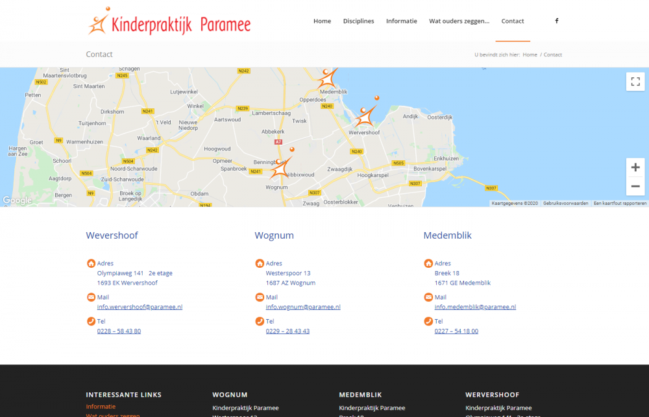The height and width of the screenshot is (417, 649).
Task: Click the address line Westerspoor 13
Action: click(x=288, y=273)
